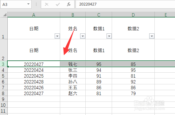This screenshot has height=115, width=175.
Task: Select cell C4 with value 94
Action: tap(99, 70)
